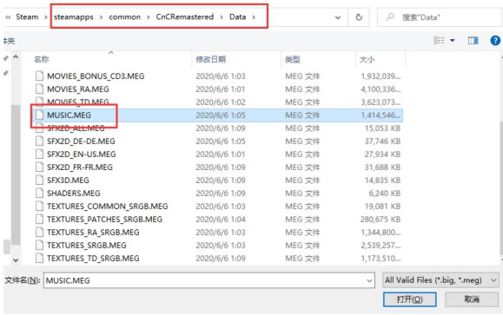
Task: Select file TEXTURES_TD_SRGB.MEG
Action: (93, 259)
